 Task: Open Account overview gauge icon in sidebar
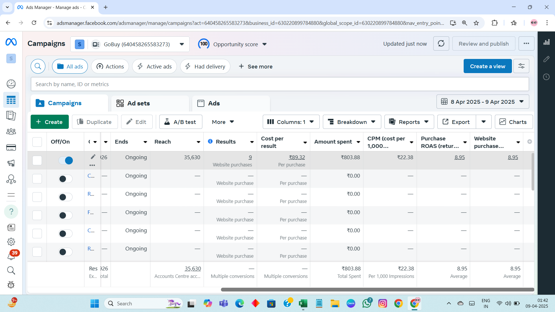[x=11, y=84]
